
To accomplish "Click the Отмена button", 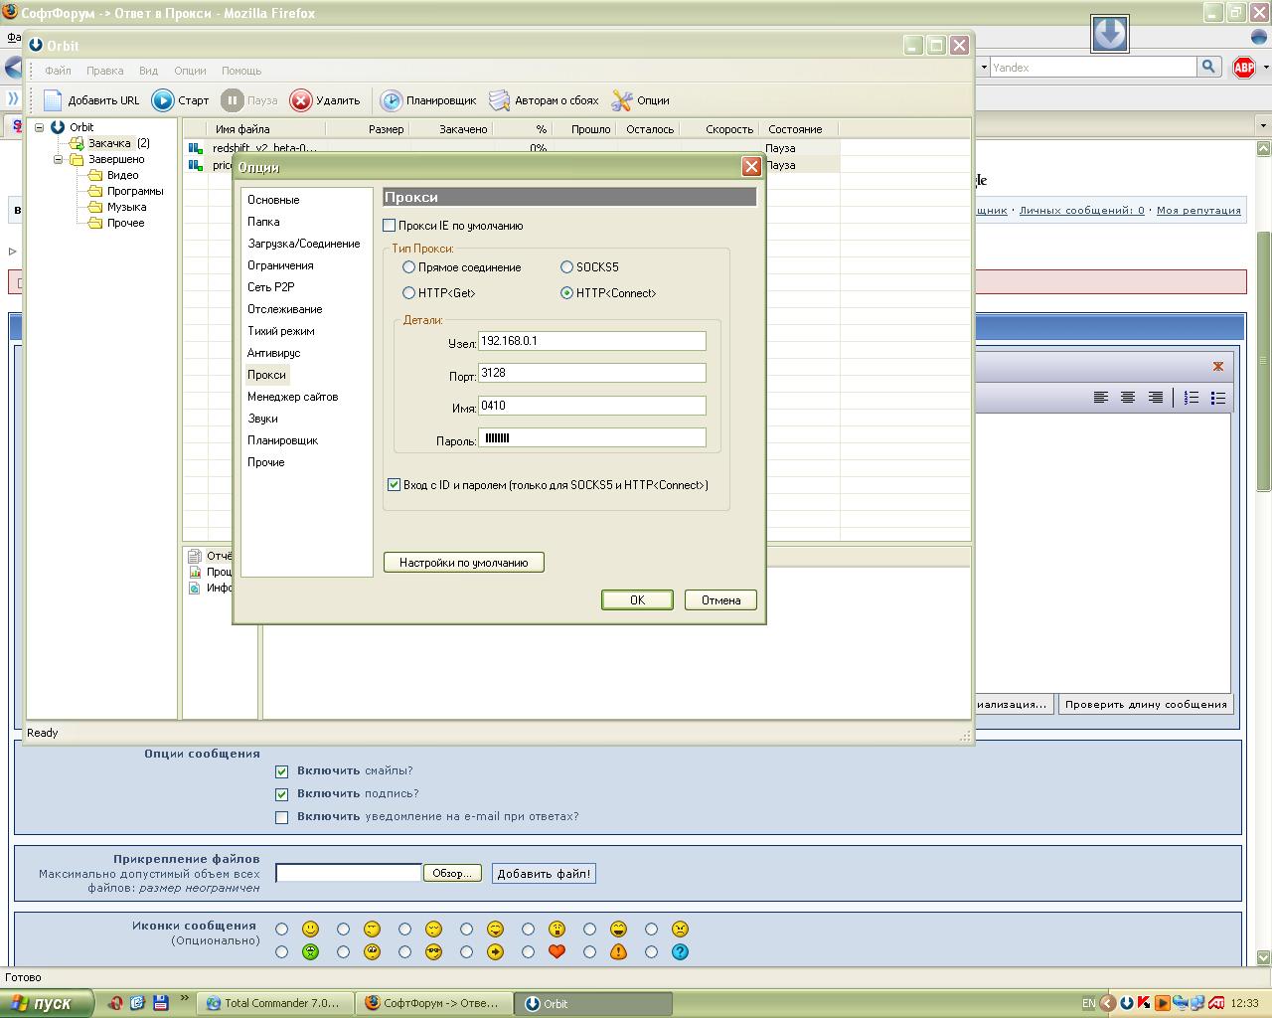I will pos(720,599).
